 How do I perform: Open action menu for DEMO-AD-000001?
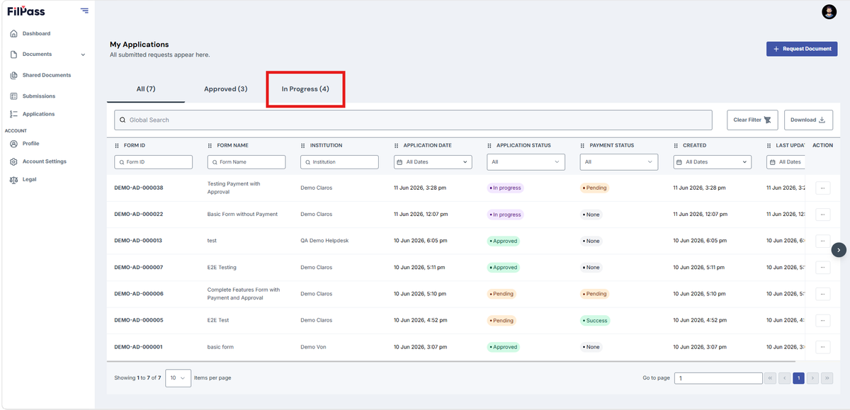point(822,347)
